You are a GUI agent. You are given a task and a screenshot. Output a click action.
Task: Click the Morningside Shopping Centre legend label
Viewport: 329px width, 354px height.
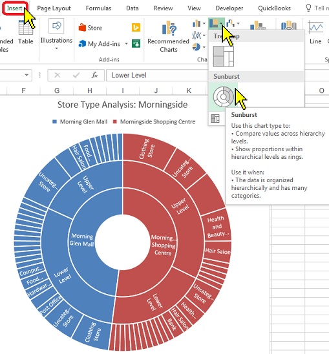point(158,121)
